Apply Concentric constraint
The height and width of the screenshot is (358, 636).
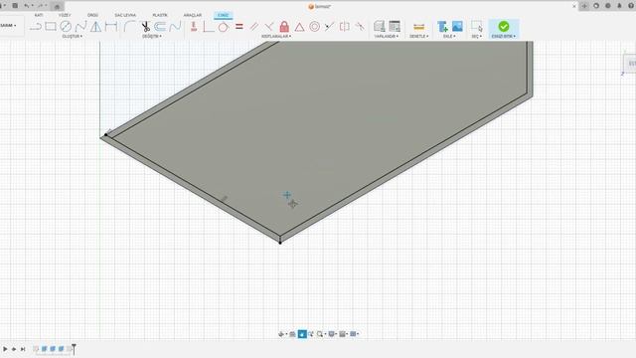click(x=314, y=27)
